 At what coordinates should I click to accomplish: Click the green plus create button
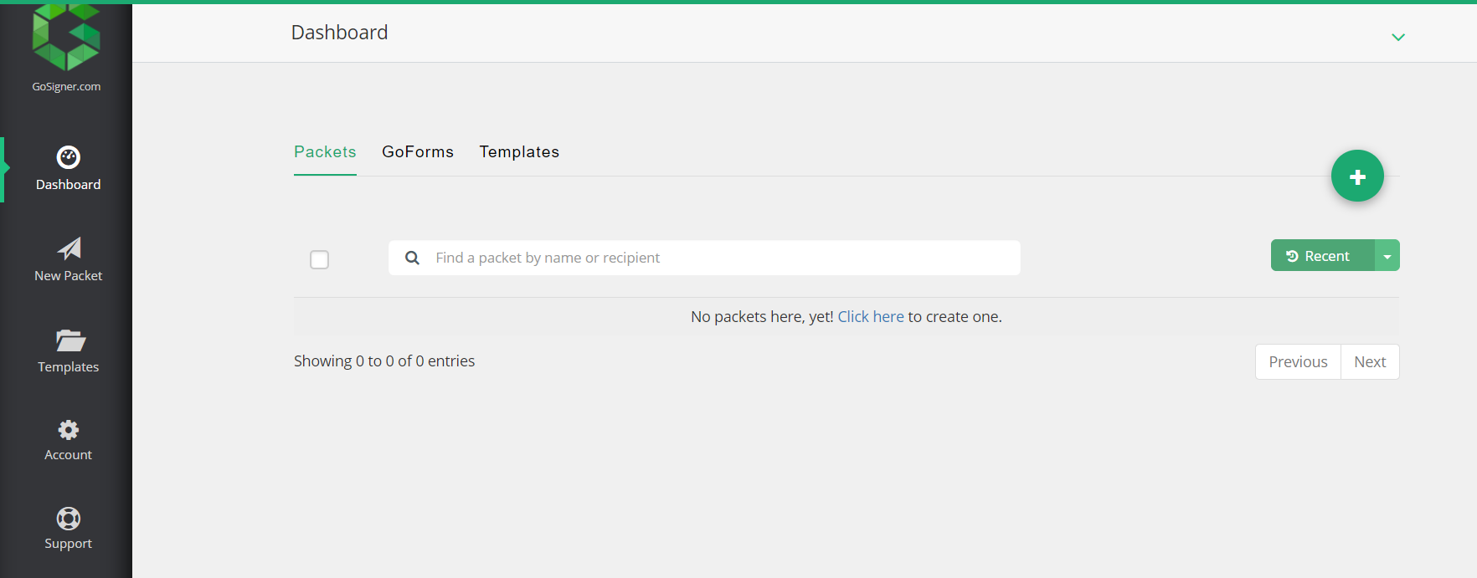point(1357,176)
